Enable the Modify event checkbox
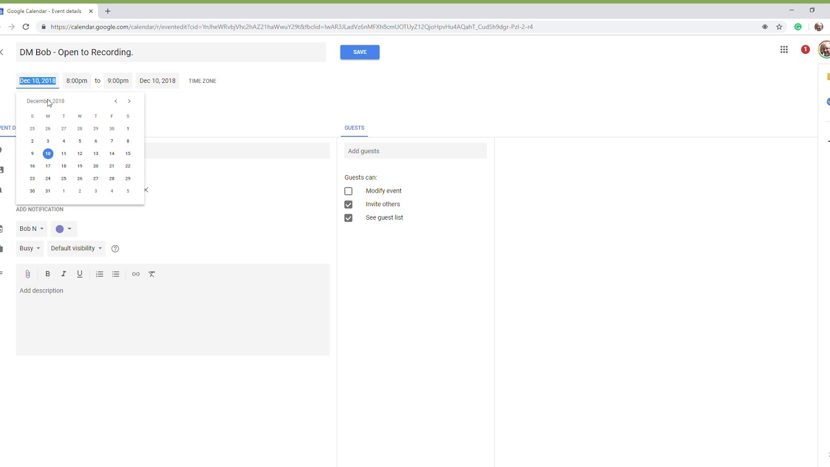 [x=348, y=191]
